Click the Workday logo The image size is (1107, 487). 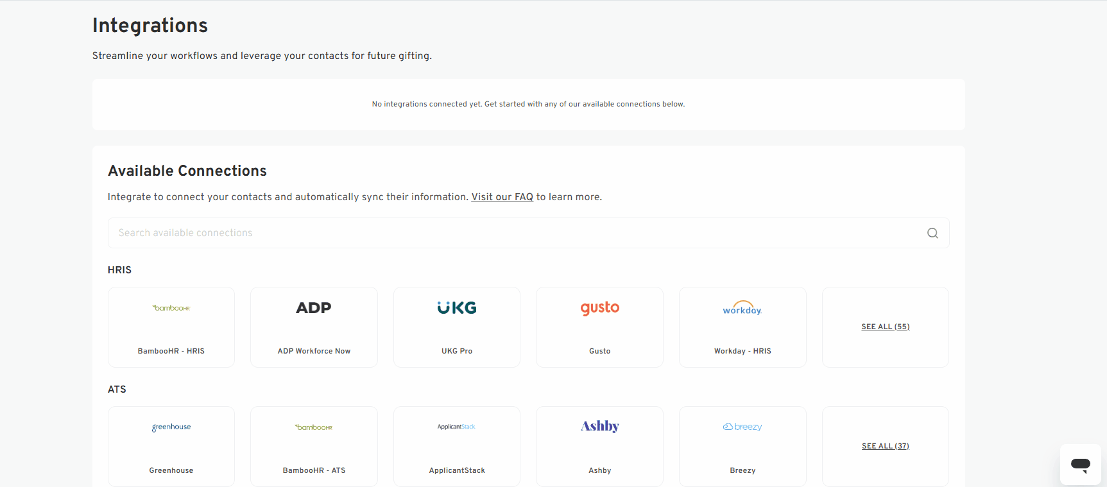pos(742,308)
